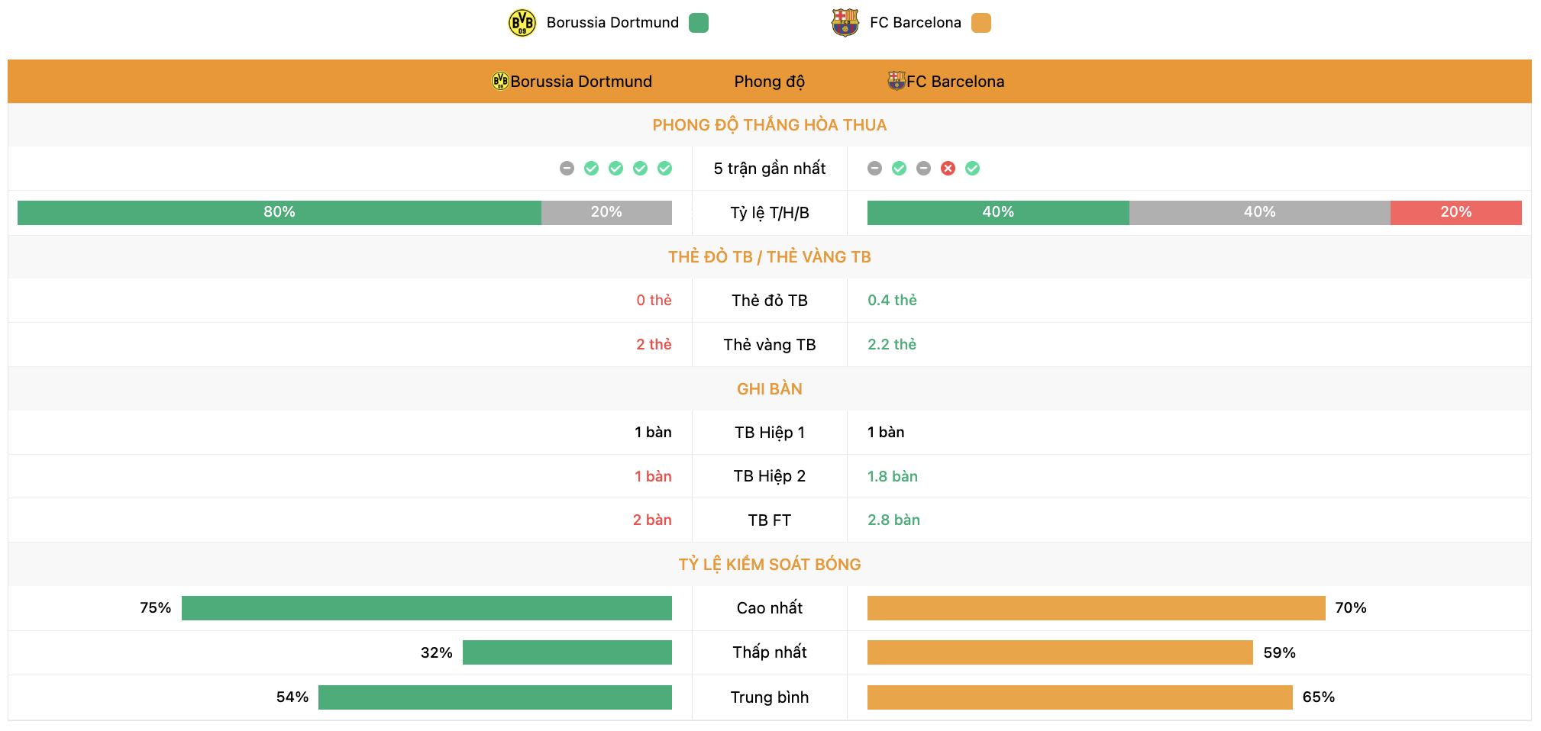Click Dortmund's first (draw) result icon
Viewport: 1541px width, 731px height.
pos(567,169)
